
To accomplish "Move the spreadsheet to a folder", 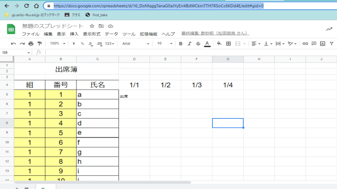I will pyautogui.click(x=101, y=26).
